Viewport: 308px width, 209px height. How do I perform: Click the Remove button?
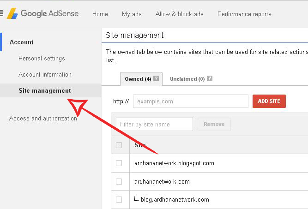(x=214, y=124)
